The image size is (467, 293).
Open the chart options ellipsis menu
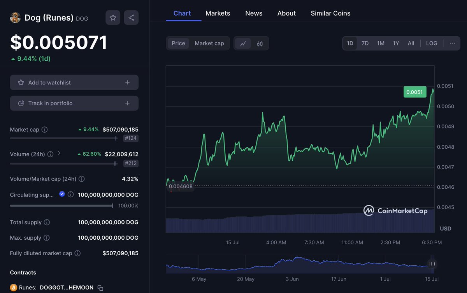(452, 43)
